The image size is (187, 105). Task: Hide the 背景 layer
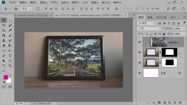click(140, 73)
